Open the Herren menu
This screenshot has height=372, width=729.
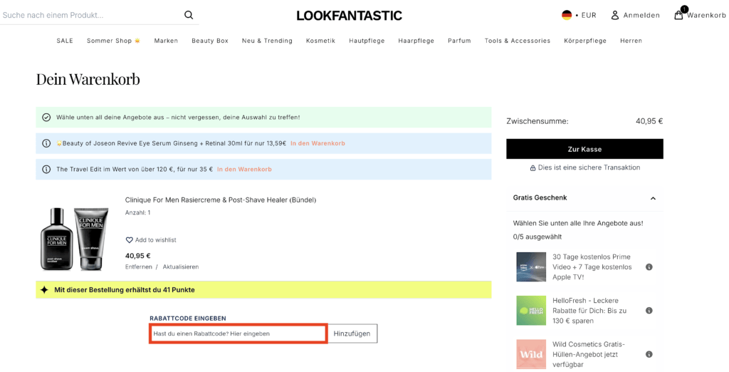click(631, 41)
